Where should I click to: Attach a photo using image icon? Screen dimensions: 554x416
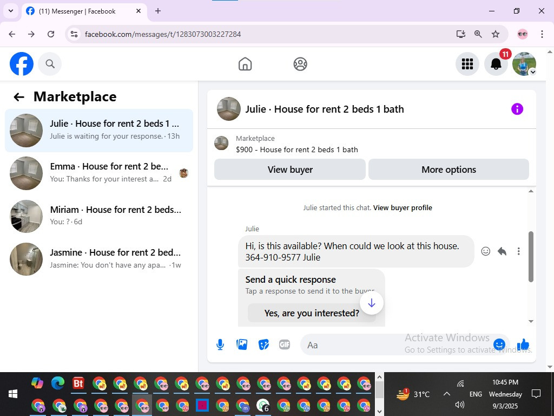pyautogui.click(x=242, y=344)
